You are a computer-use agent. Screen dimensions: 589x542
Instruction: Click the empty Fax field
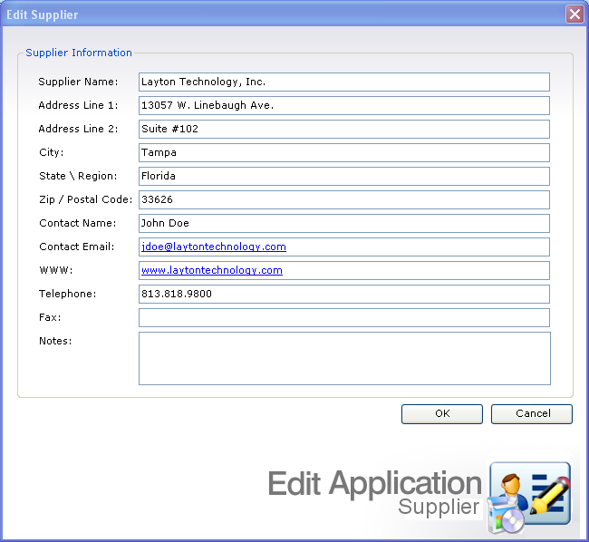[x=344, y=318]
